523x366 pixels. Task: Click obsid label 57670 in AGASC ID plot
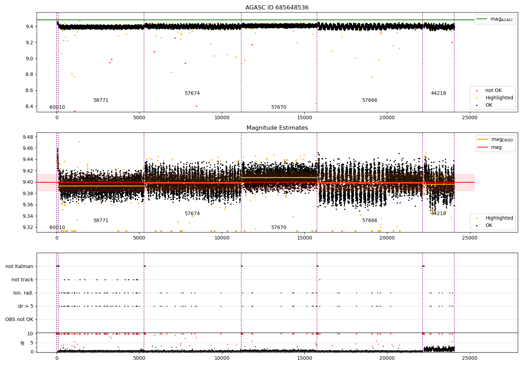279,107
